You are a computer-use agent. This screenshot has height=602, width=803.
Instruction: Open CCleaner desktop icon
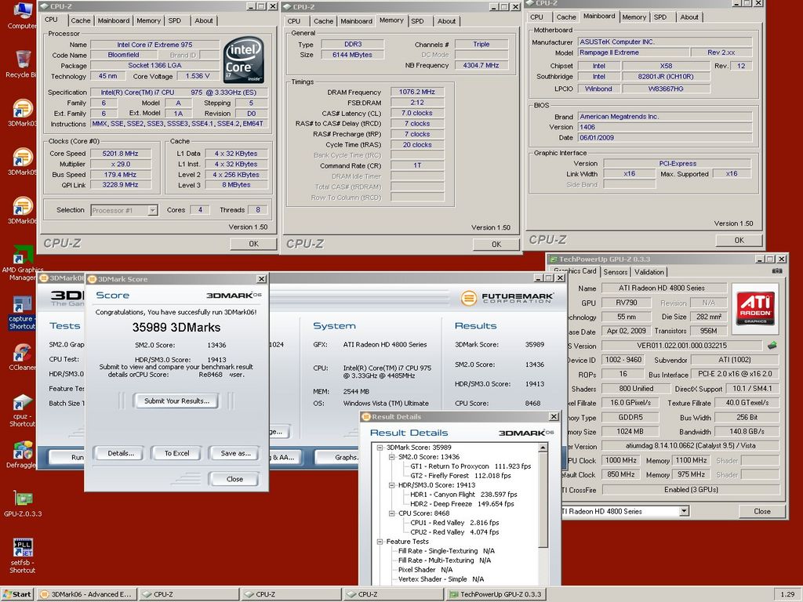click(22, 357)
